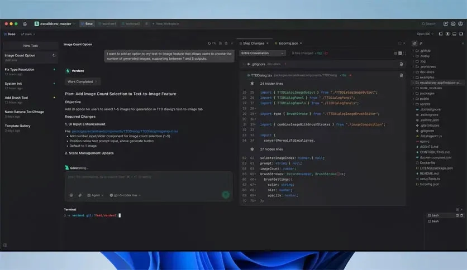Open the main branch dropdown
The width and height of the screenshot is (467, 270).
point(28,34)
